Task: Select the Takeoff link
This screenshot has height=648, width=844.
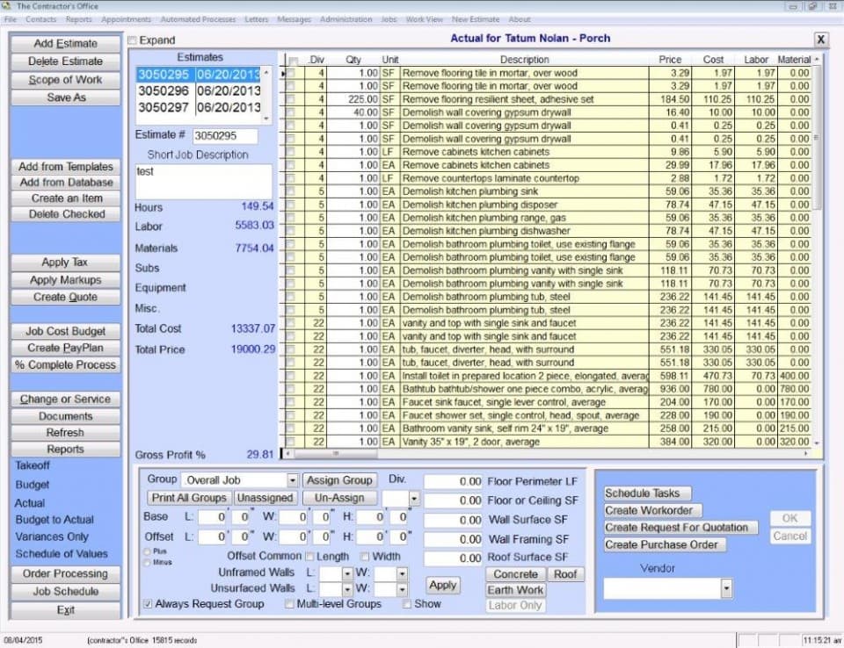Action: [33, 465]
